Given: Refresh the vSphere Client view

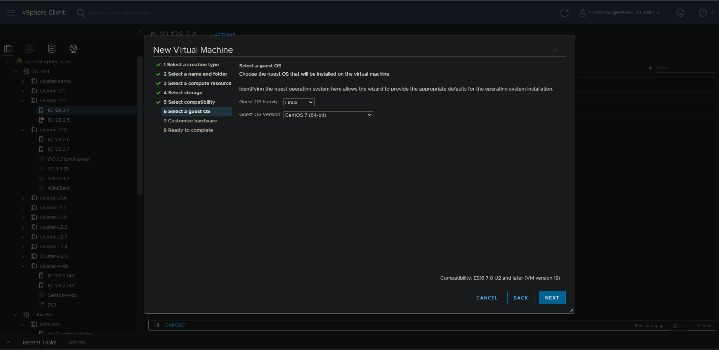Looking at the screenshot, I should [x=564, y=13].
